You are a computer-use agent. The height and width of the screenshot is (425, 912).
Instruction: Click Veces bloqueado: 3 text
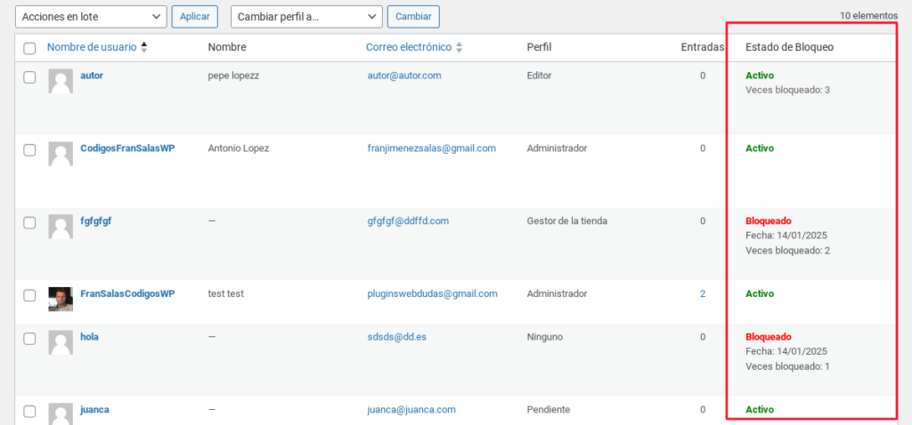(787, 91)
